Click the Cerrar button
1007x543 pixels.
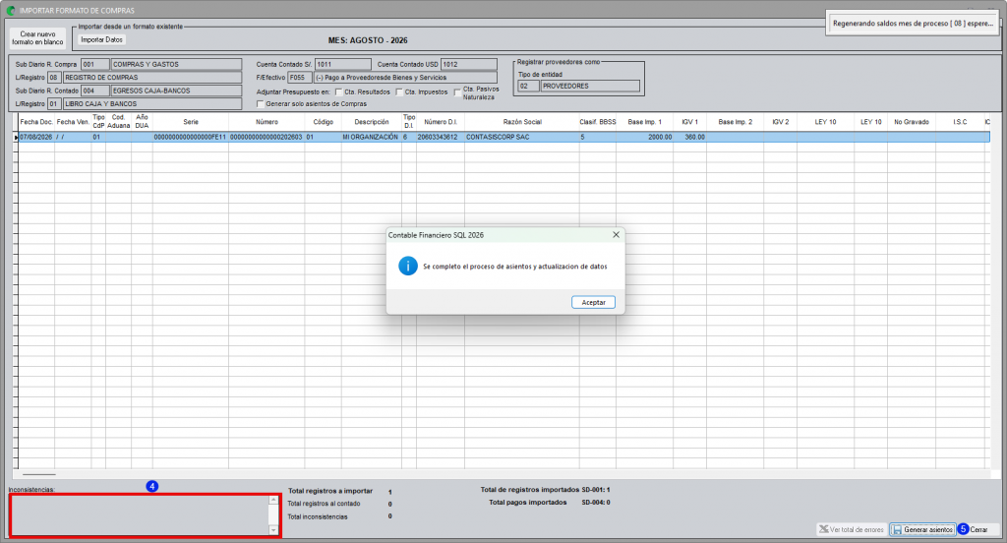click(x=978, y=529)
